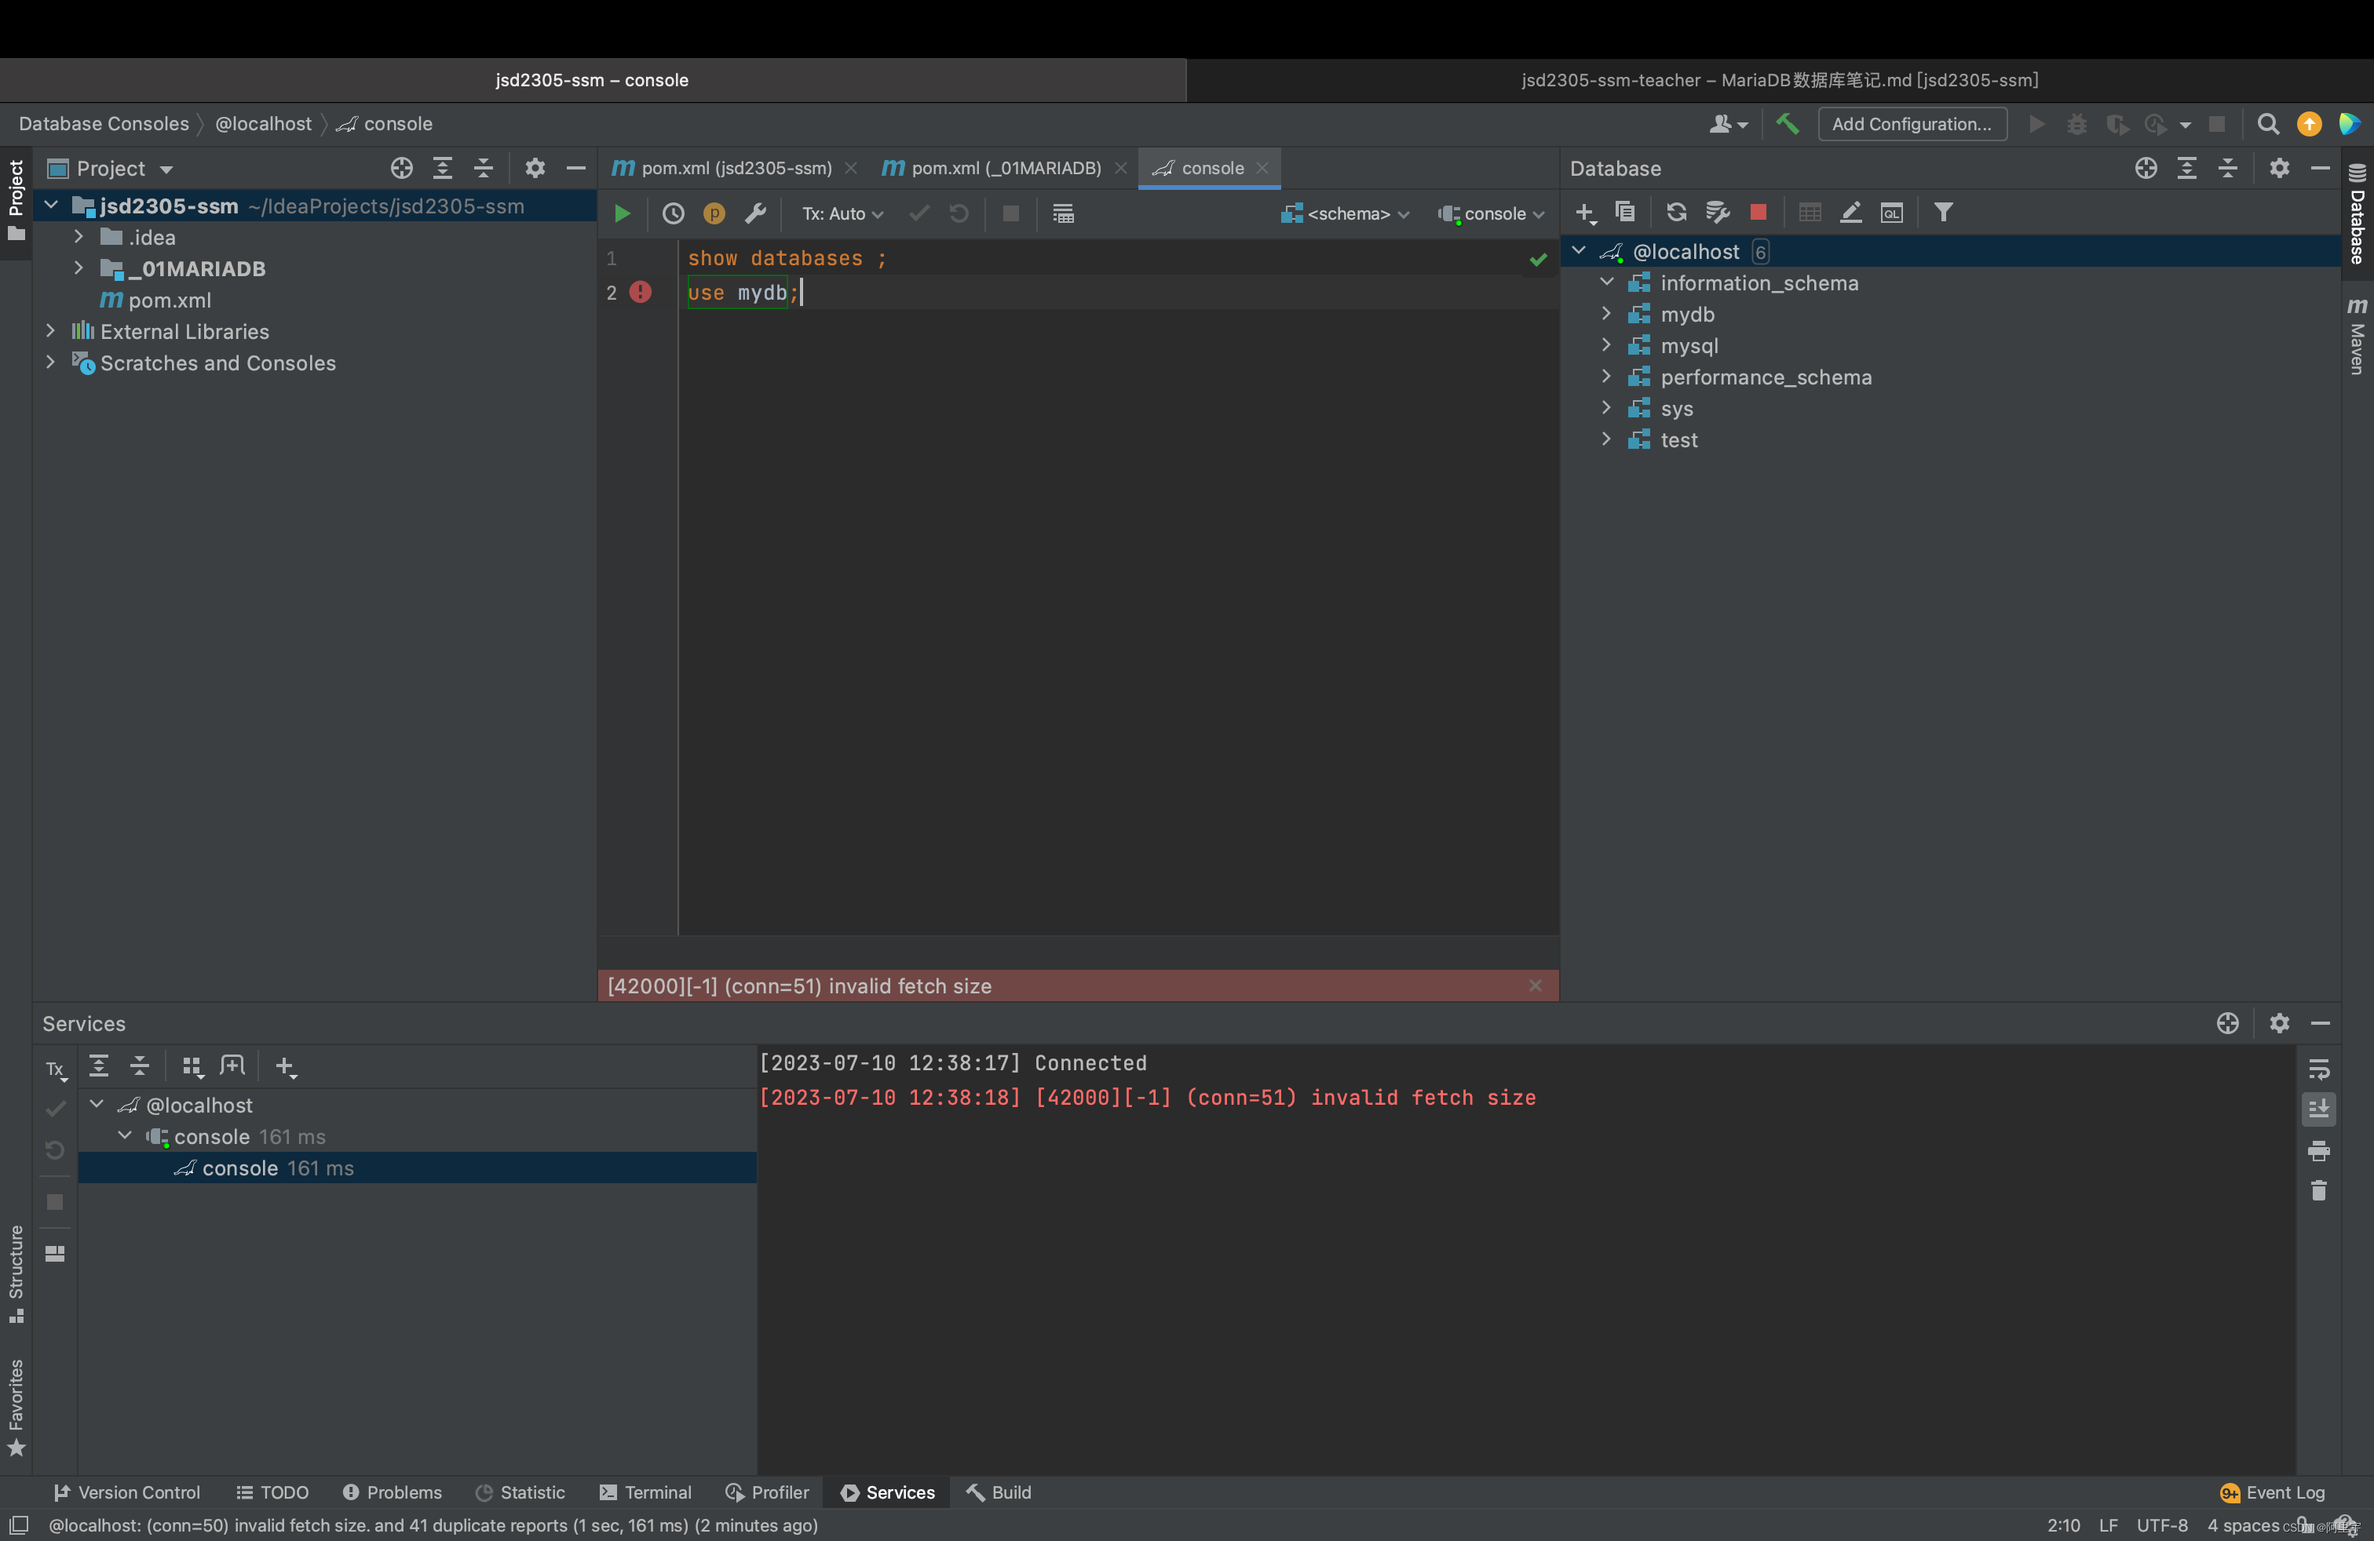
Task: Toggle soft-wrap in the Services output
Action: click(x=2318, y=1069)
